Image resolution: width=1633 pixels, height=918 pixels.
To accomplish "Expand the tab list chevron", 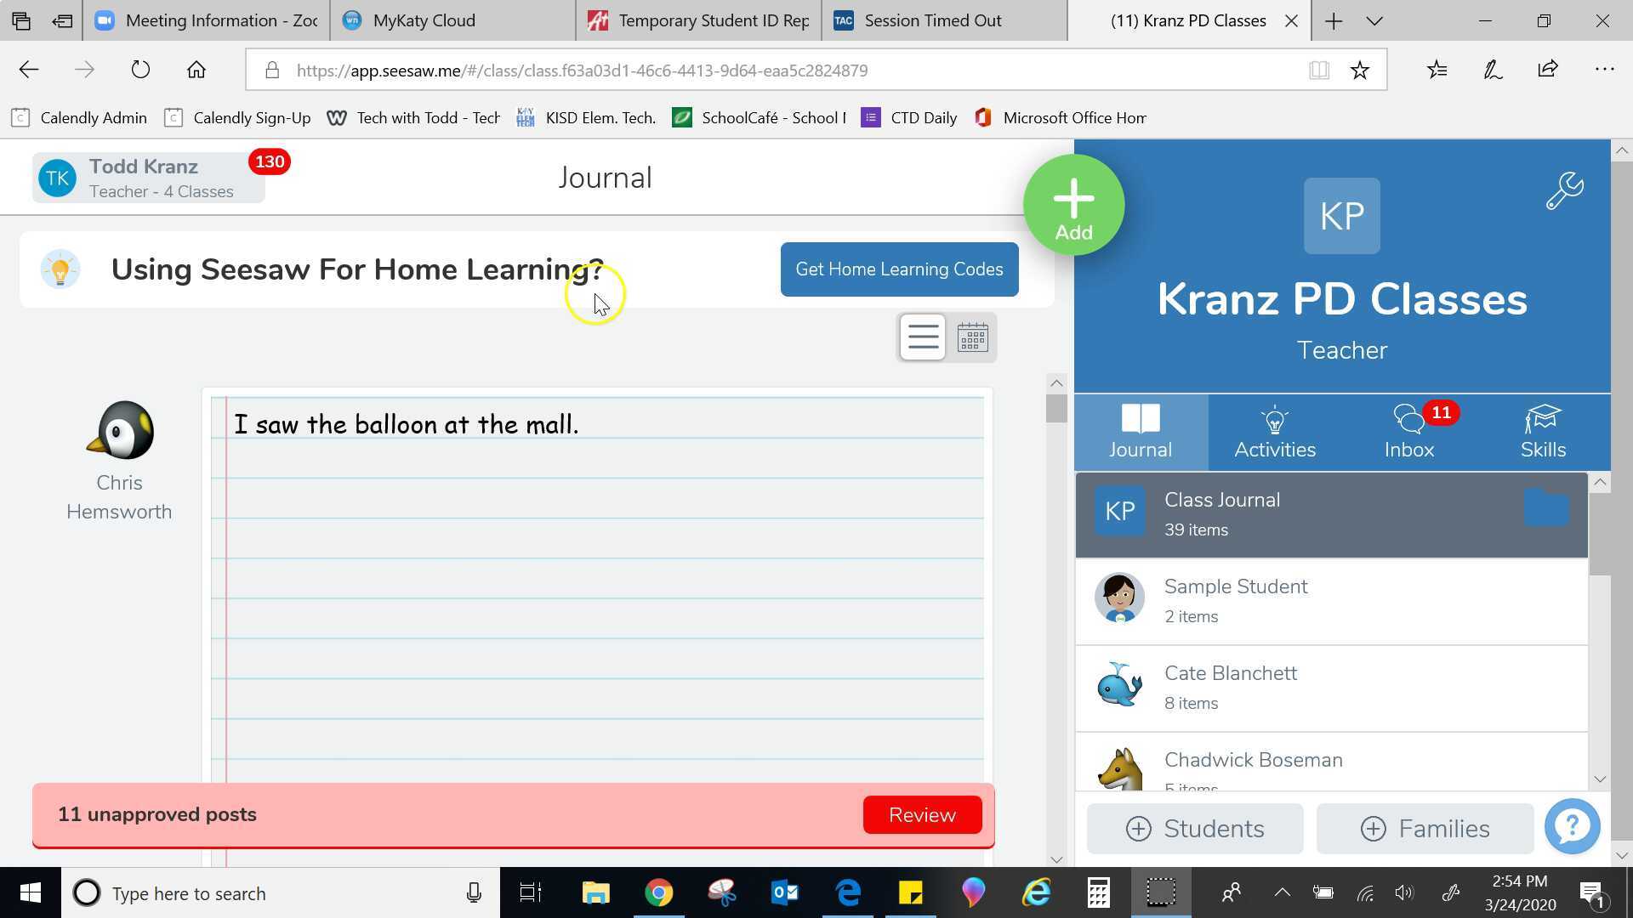I will [1374, 20].
